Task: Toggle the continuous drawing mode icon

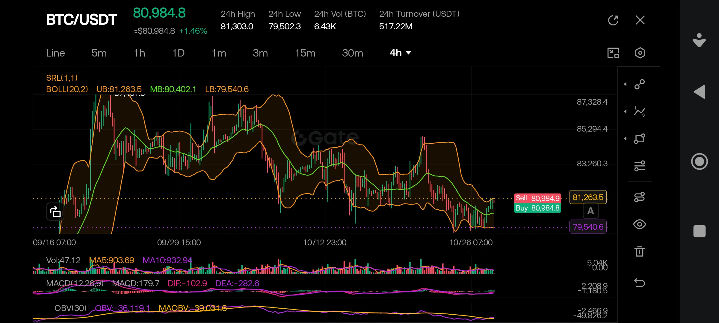Action: point(640,197)
